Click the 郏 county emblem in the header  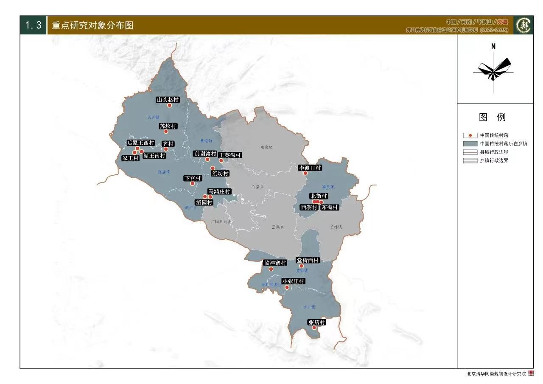pos(523,25)
